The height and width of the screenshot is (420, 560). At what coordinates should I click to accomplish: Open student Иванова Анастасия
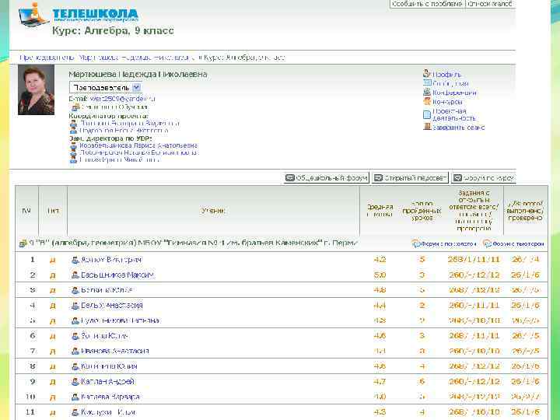pyautogui.click(x=115, y=351)
